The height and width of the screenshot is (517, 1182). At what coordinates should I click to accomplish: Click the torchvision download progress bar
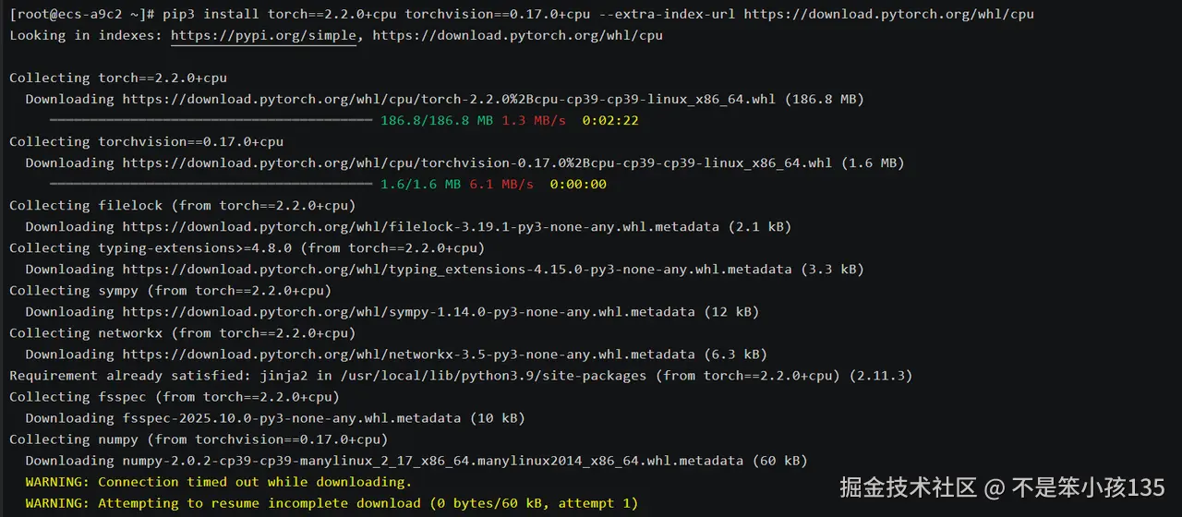point(211,184)
